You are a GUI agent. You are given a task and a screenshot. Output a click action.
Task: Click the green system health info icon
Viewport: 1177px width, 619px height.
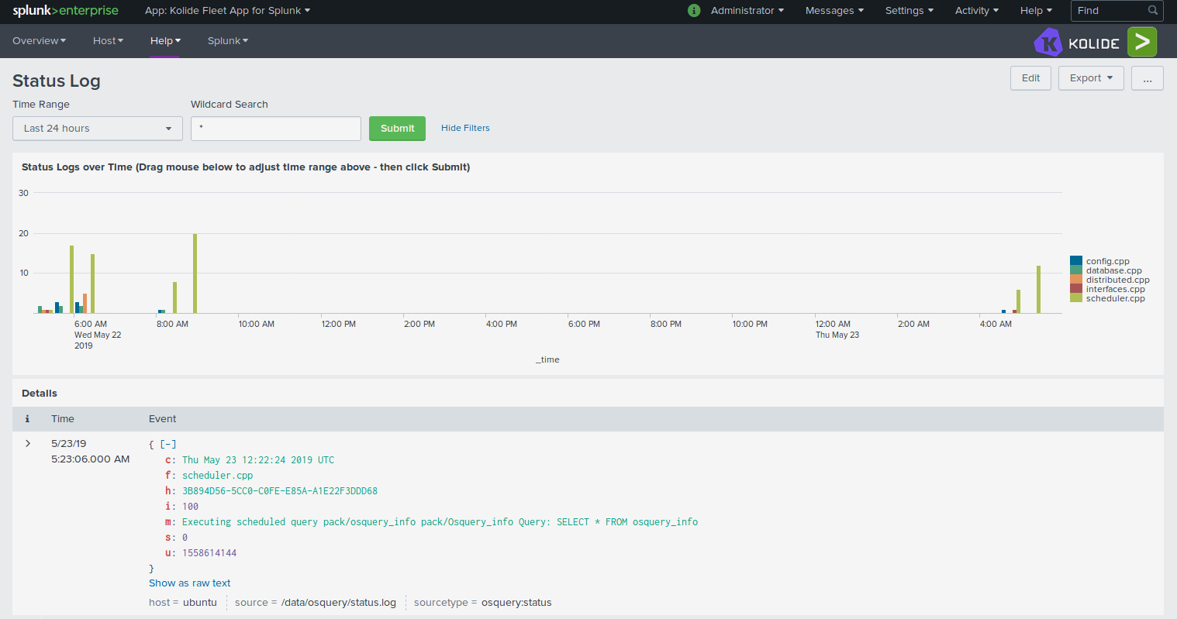click(x=694, y=11)
